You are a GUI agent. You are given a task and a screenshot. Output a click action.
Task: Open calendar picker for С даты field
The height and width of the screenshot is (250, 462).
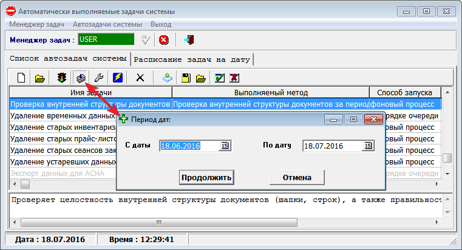[x=225, y=146]
